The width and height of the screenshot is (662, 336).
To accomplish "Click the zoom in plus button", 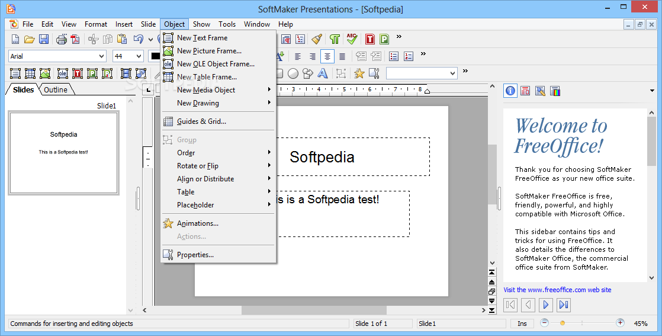I will 620,323.
